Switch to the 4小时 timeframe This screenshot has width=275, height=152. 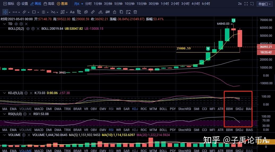pos(195,4)
